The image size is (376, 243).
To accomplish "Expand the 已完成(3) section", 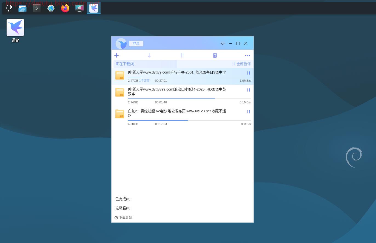I will pyautogui.click(x=123, y=199).
